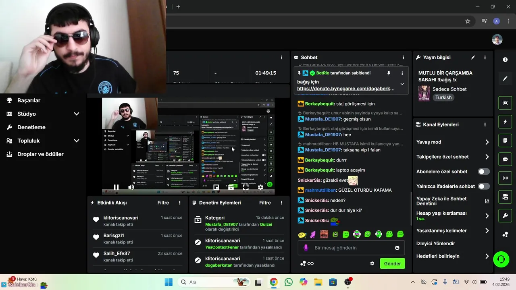The width and height of the screenshot is (516, 290).
Task: Enter fullscreen in the stream preview
Action: point(246,187)
